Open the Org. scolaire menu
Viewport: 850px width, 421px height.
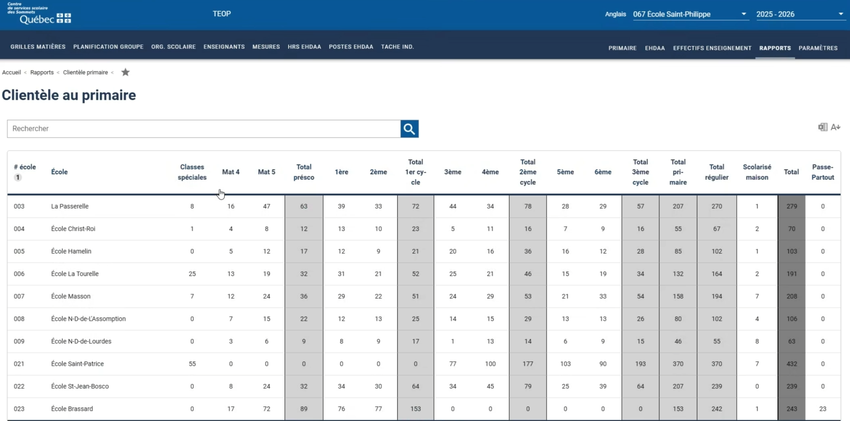[x=174, y=47]
